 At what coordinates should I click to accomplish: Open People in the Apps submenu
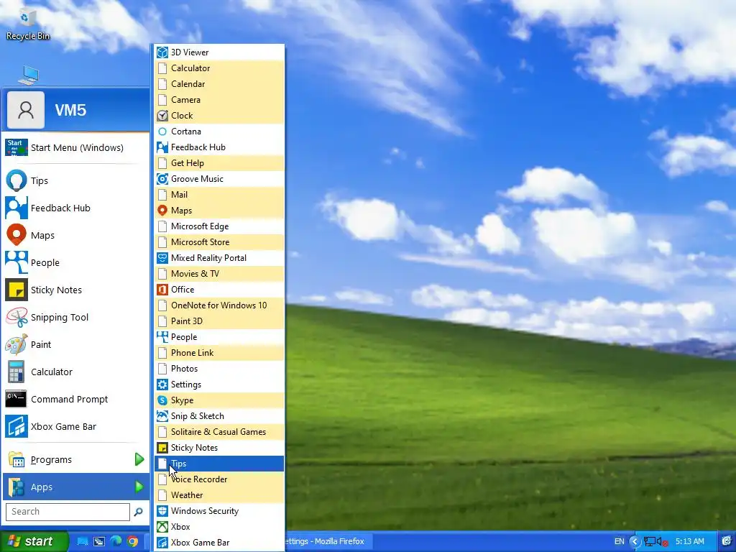pyautogui.click(x=219, y=337)
